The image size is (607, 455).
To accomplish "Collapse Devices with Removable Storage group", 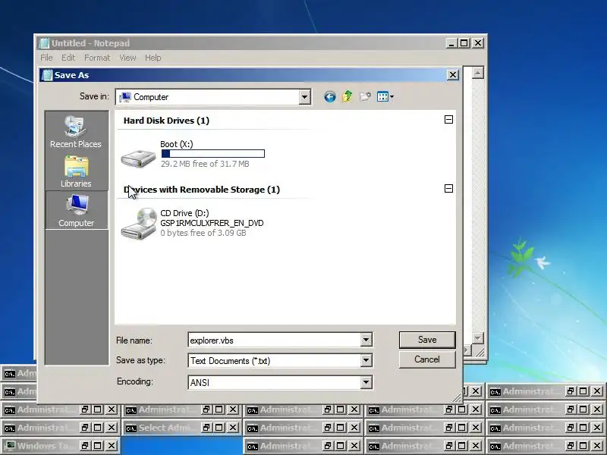I will (x=448, y=188).
